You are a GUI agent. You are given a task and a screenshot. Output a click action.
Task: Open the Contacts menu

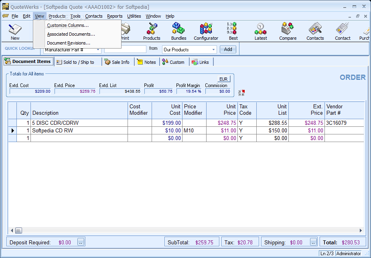click(x=94, y=16)
